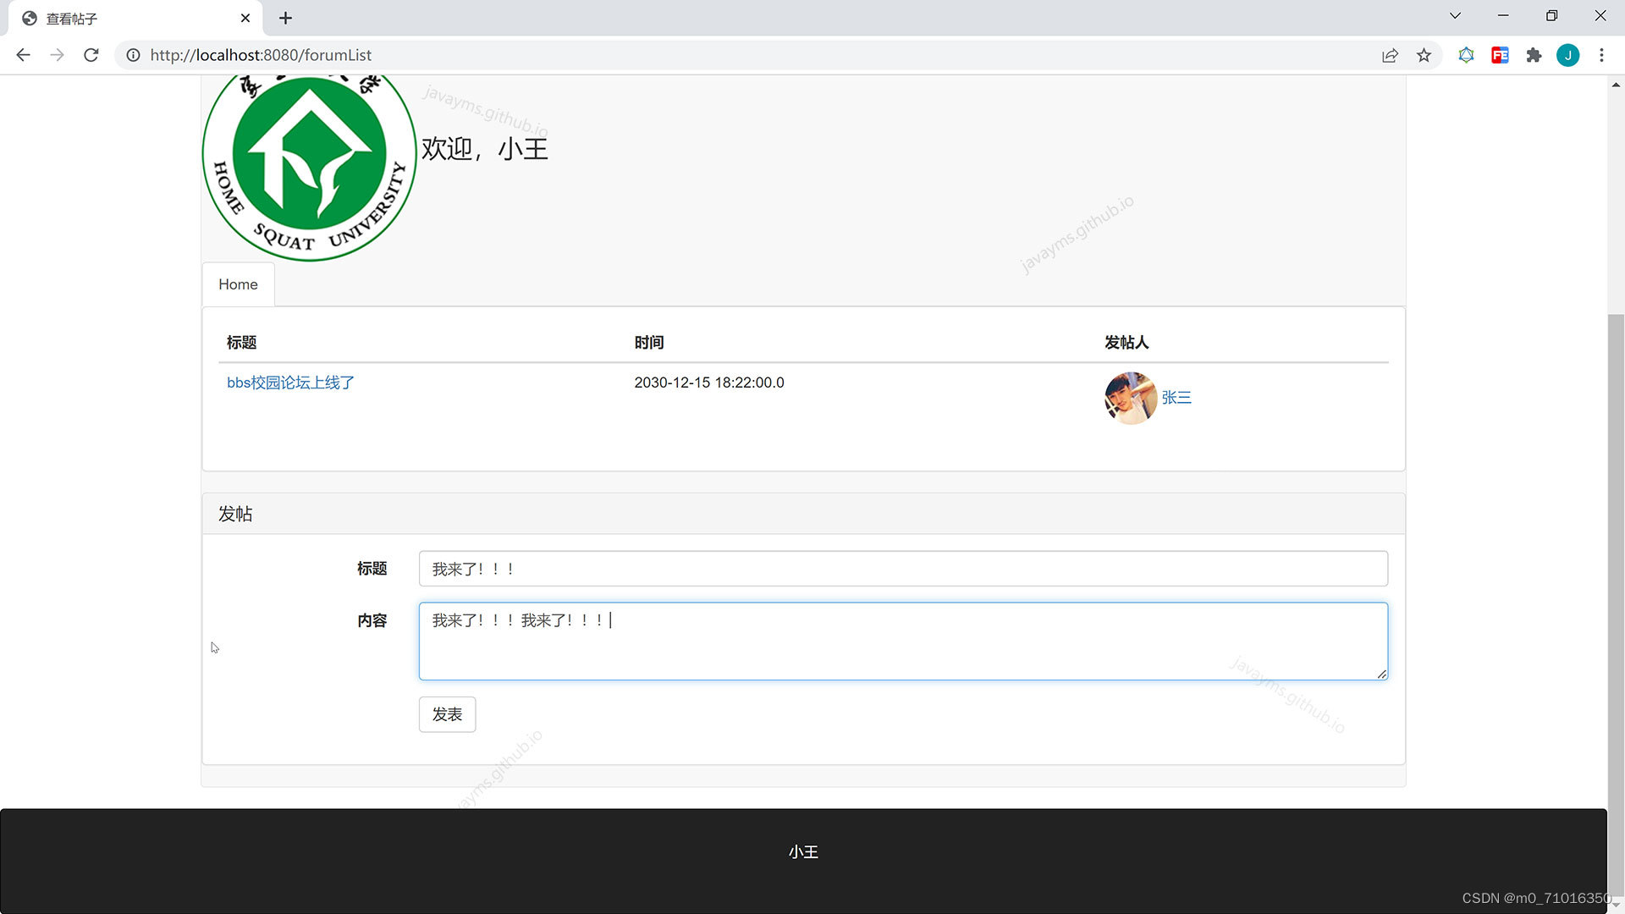Bookmark this page with star icon
Viewport: 1625px width, 914px height.
click(1424, 55)
